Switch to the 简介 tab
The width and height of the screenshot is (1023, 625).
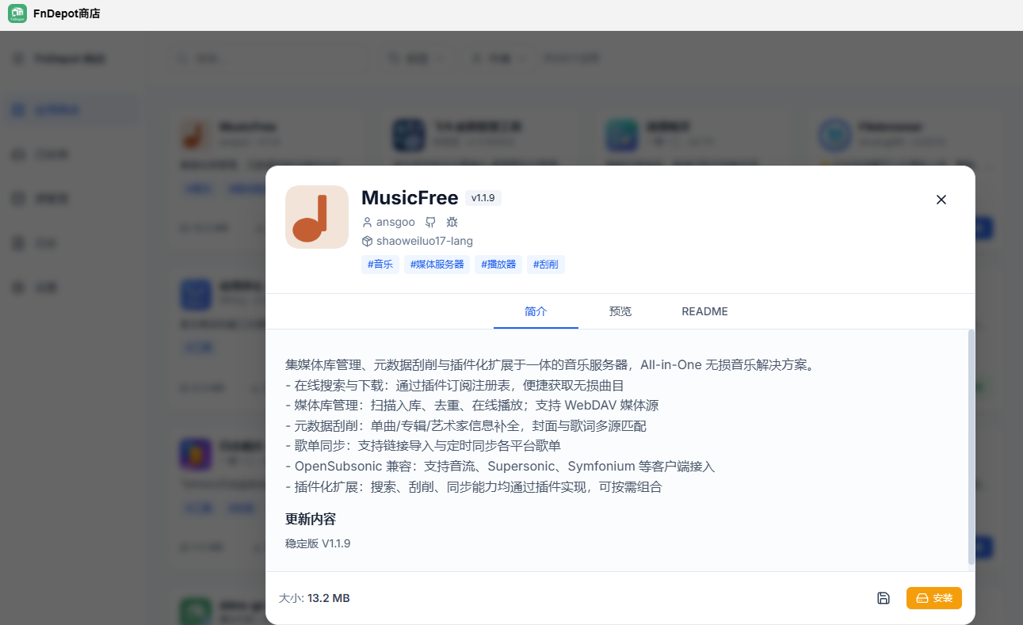[x=536, y=311]
